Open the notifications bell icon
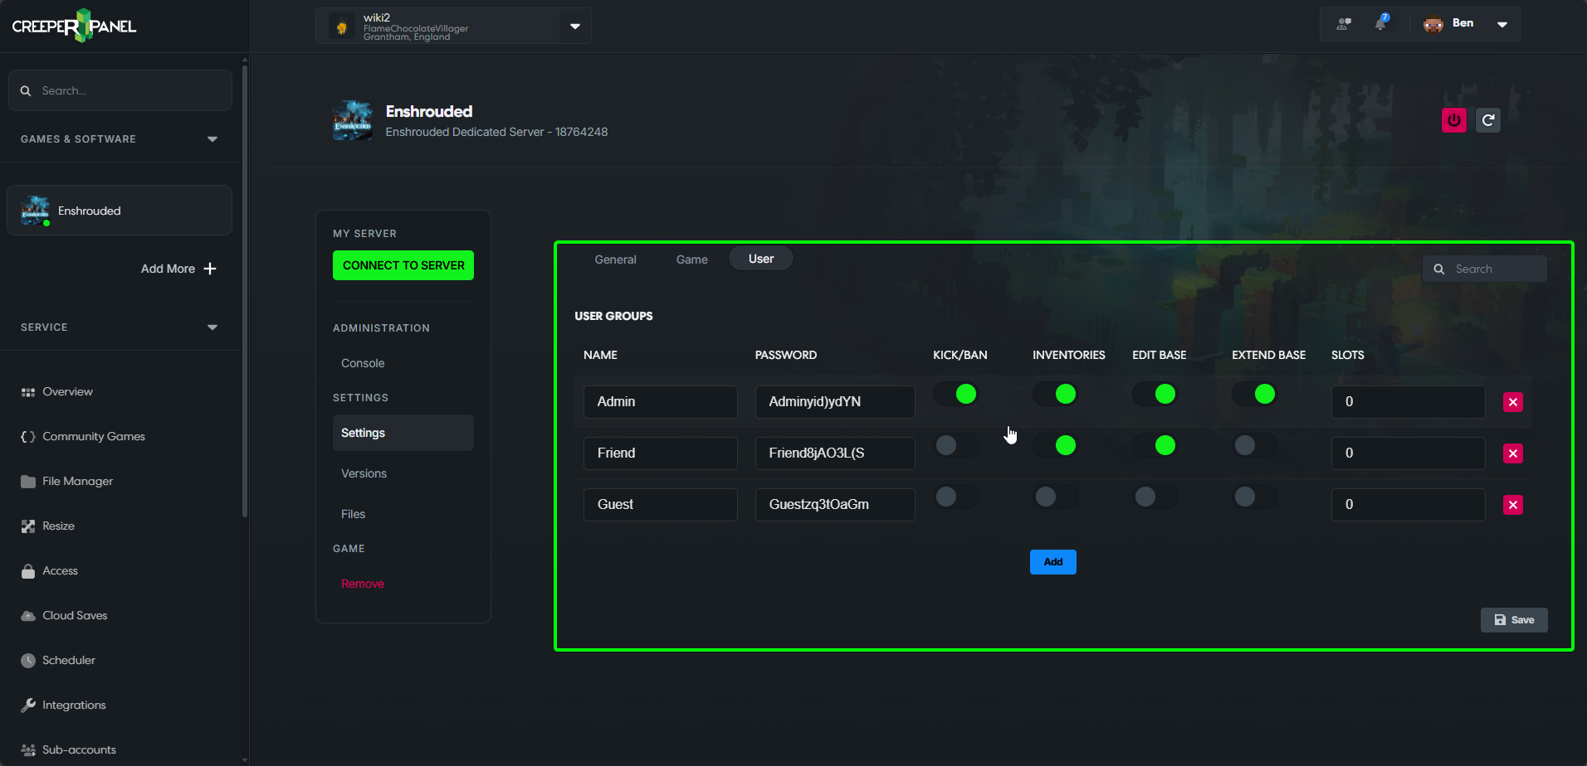The width and height of the screenshot is (1587, 766). (x=1381, y=23)
